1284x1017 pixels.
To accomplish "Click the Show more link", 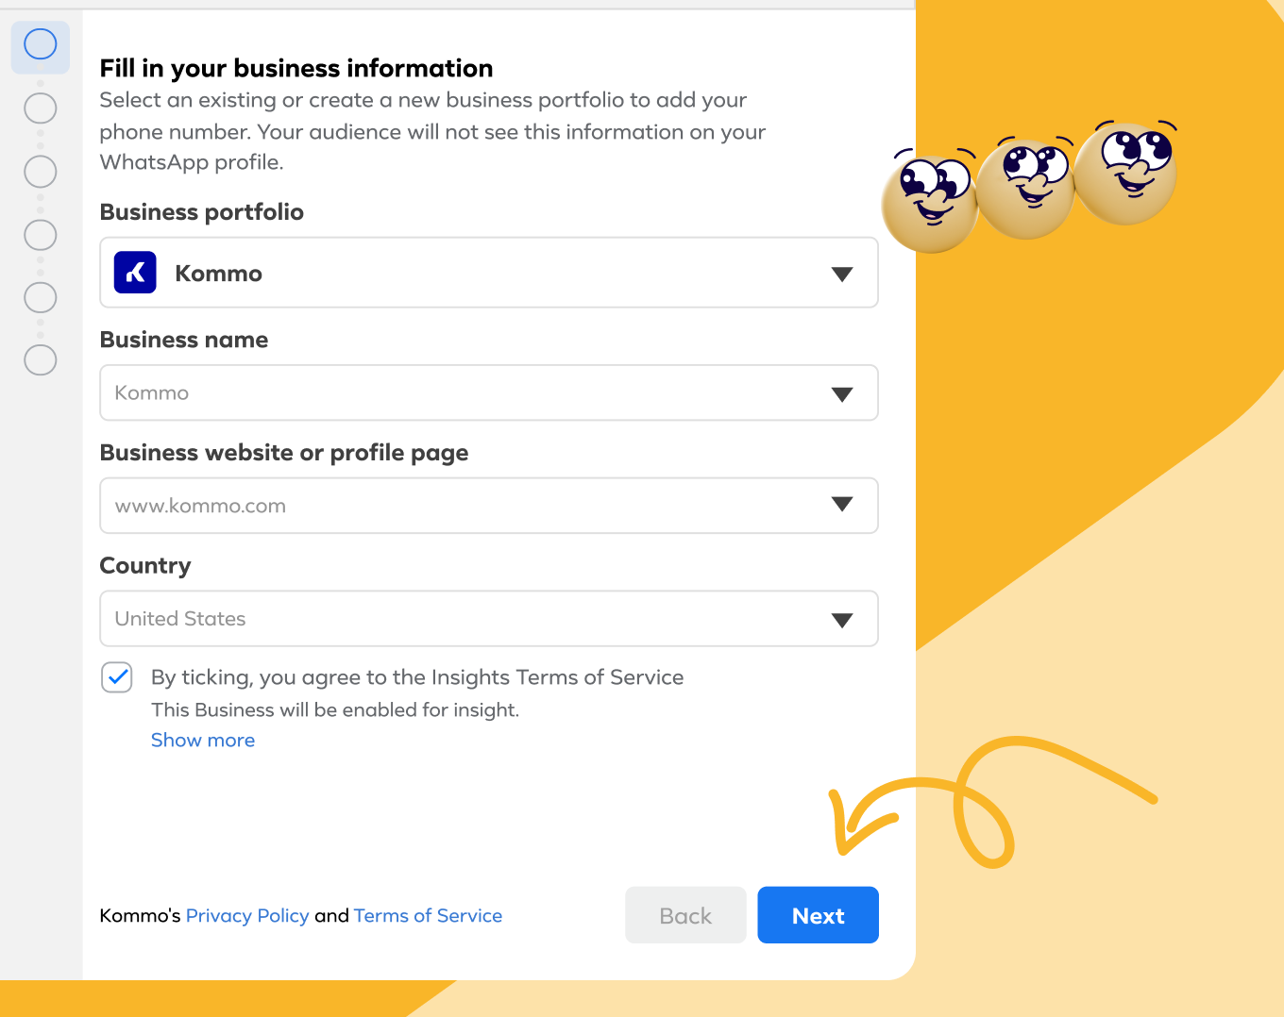I will coord(203,741).
